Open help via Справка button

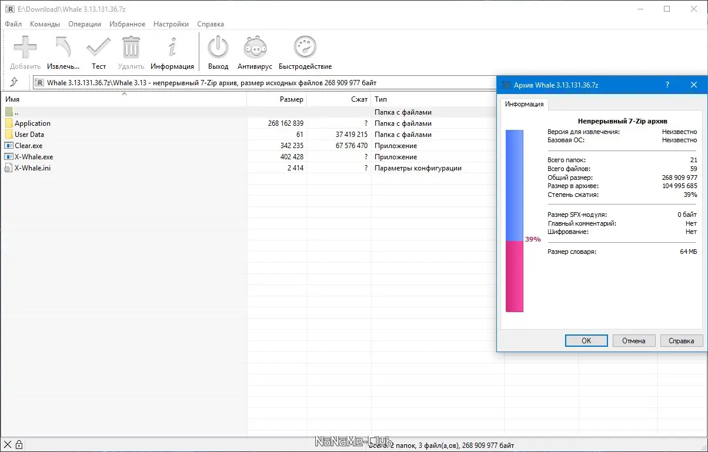(682, 340)
